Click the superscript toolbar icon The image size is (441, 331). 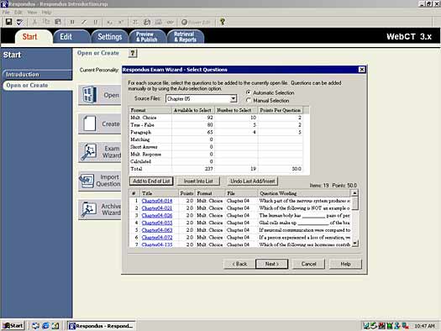click(x=121, y=22)
